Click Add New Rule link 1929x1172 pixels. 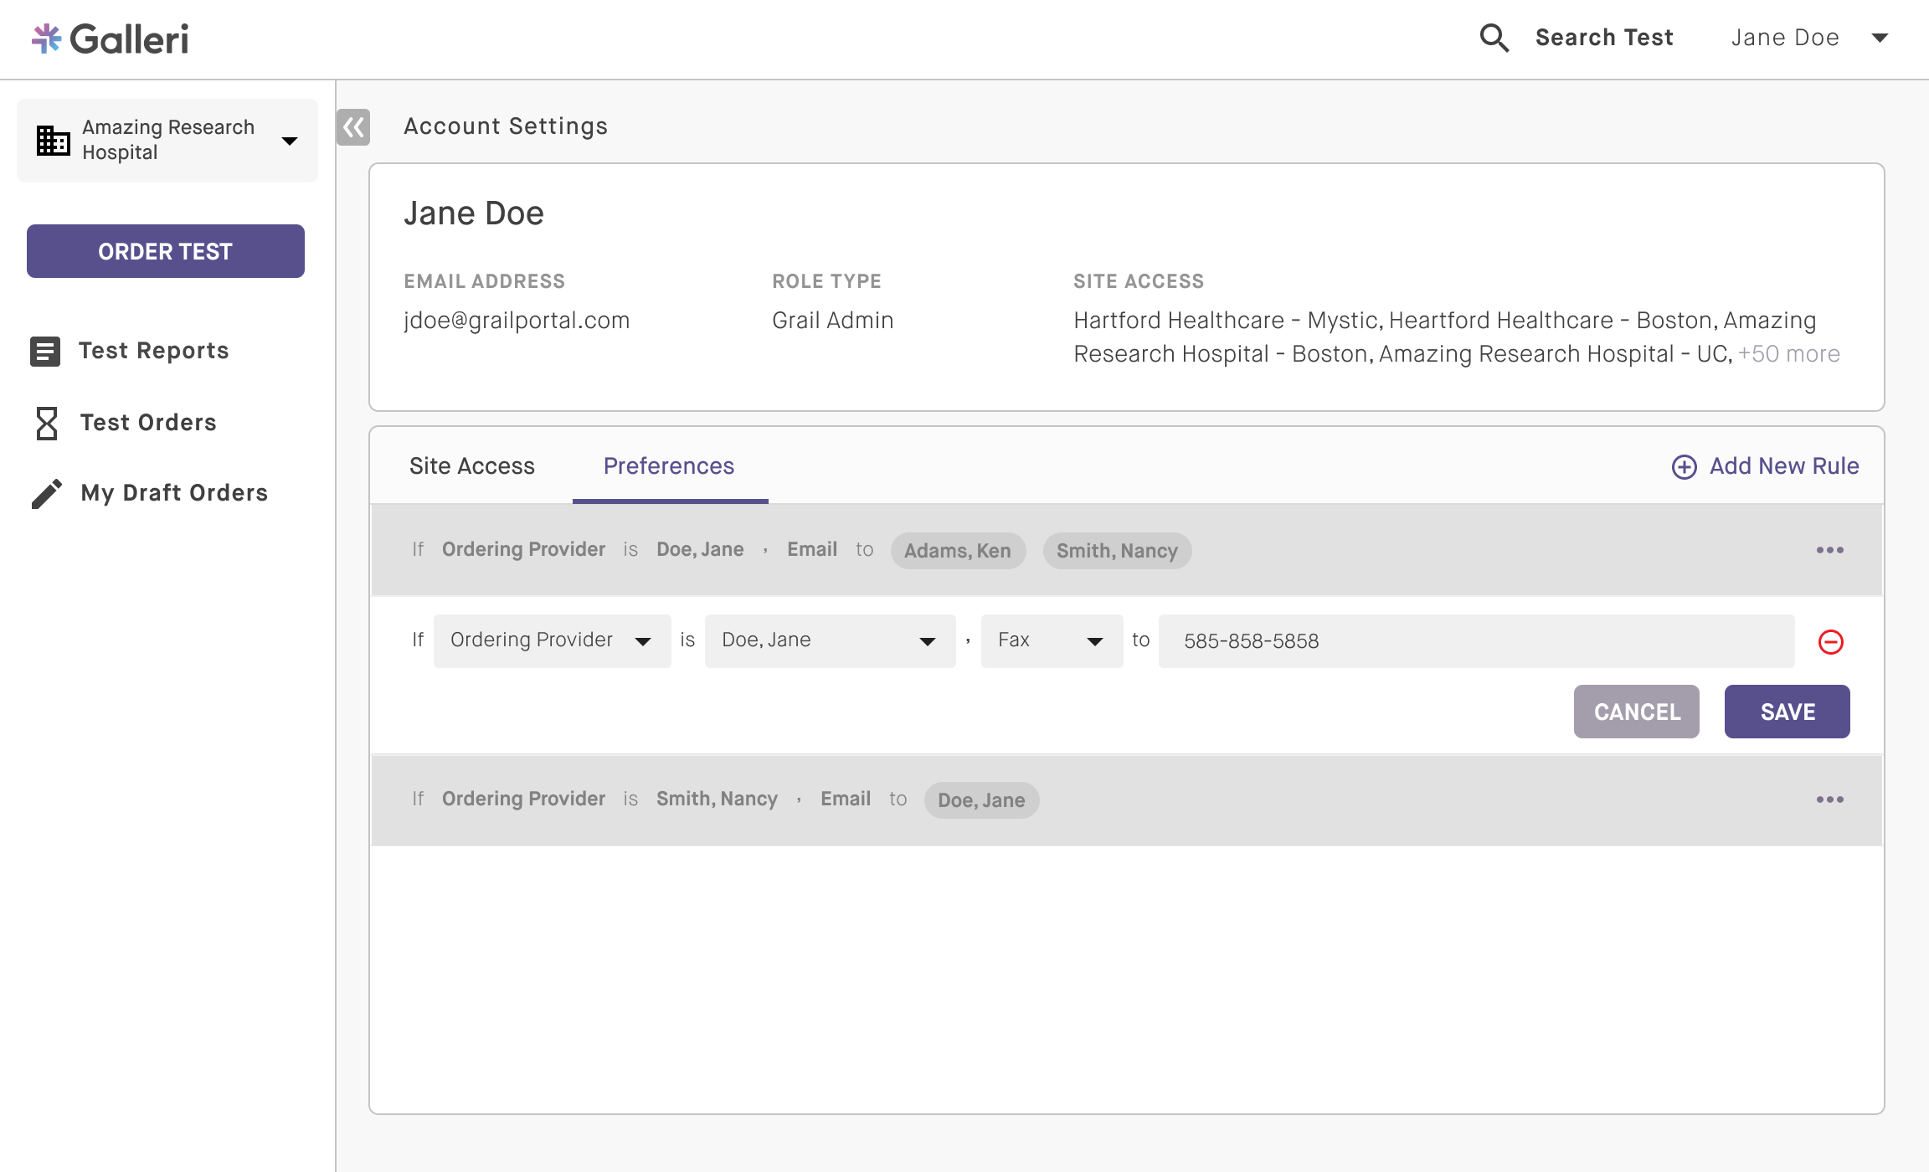click(1765, 466)
